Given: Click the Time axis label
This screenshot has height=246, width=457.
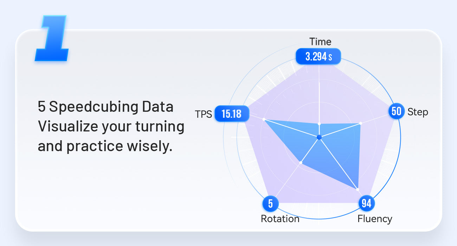Looking at the screenshot, I should [320, 42].
